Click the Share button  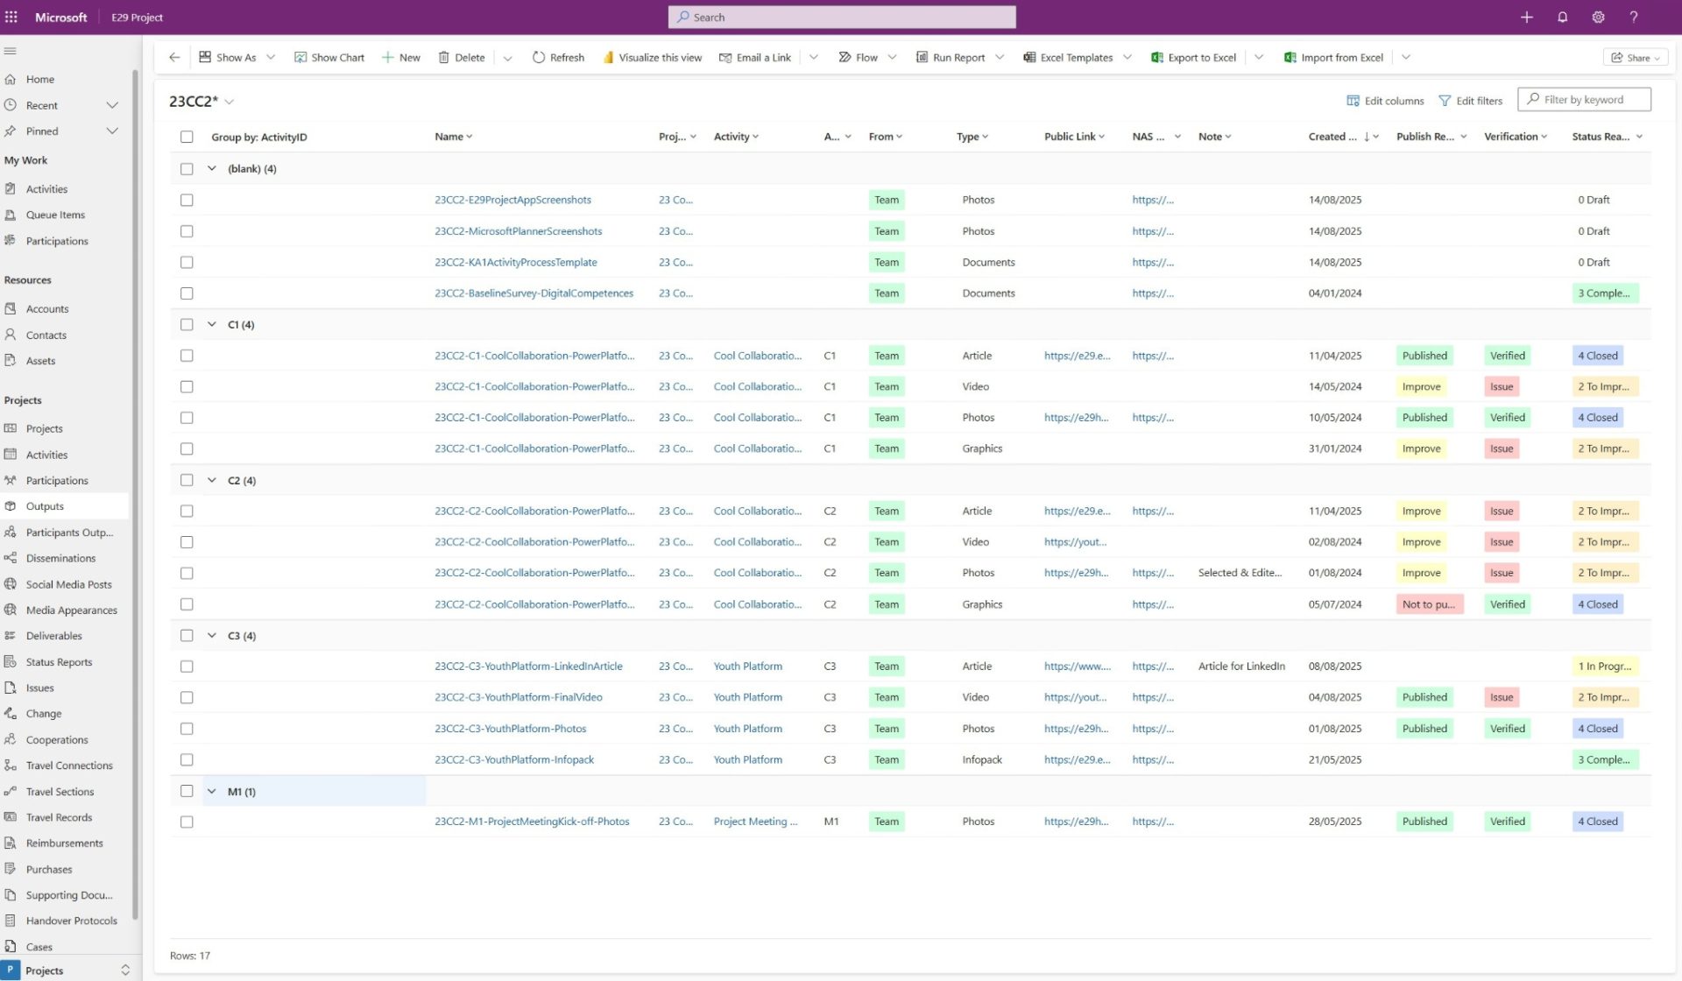click(x=1635, y=58)
